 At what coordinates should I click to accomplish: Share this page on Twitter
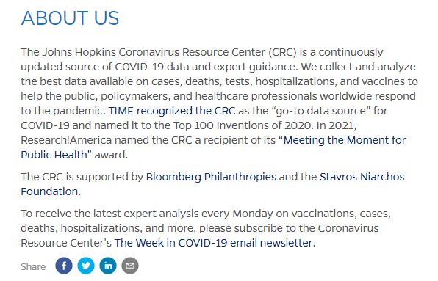tap(86, 266)
